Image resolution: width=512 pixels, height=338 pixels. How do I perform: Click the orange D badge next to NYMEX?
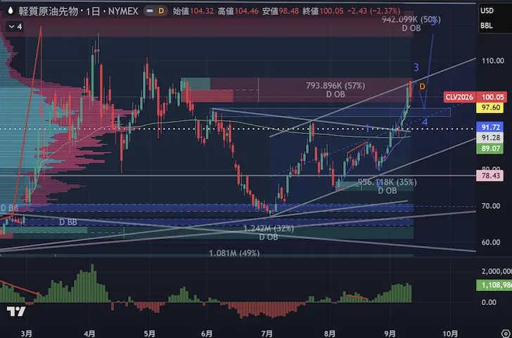pos(161,11)
